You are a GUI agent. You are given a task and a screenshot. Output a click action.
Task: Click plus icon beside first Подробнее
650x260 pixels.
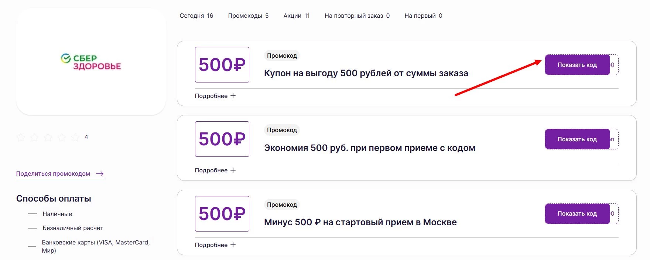[233, 95]
